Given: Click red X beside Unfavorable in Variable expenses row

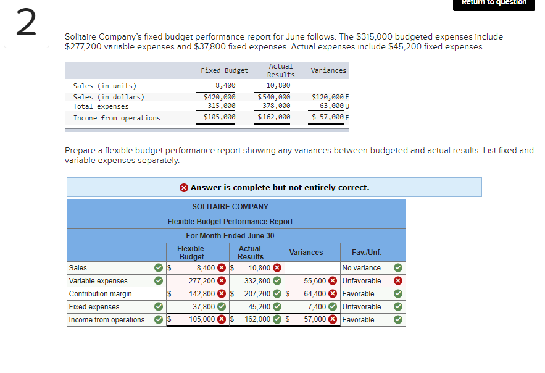Looking at the screenshot, I should (x=398, y=280).
